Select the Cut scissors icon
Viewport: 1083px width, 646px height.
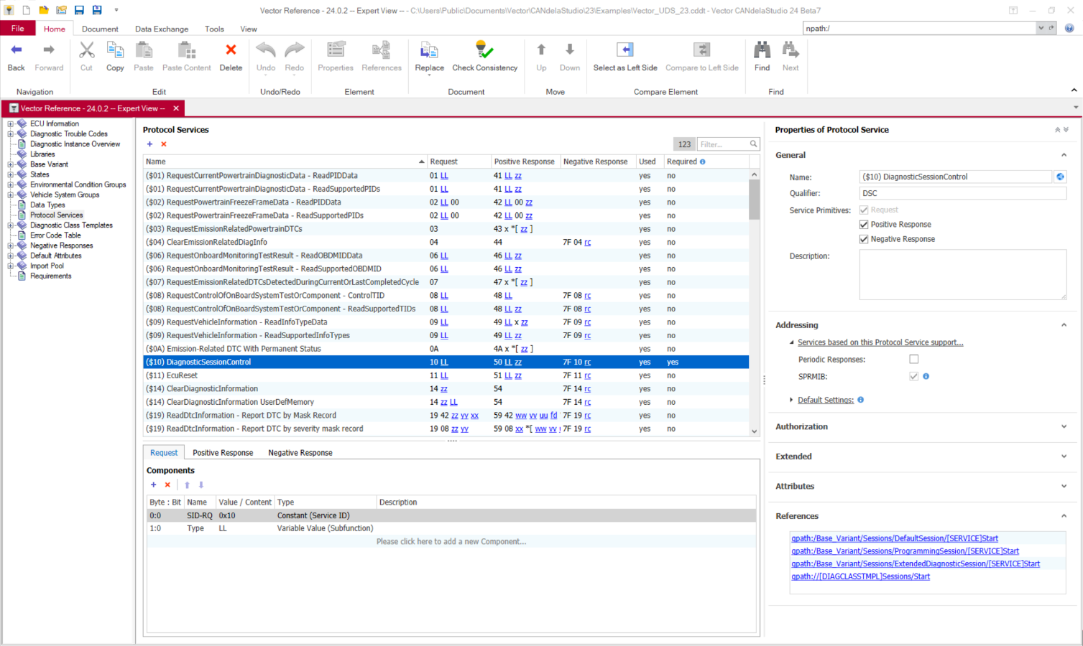tap(86, 50)
